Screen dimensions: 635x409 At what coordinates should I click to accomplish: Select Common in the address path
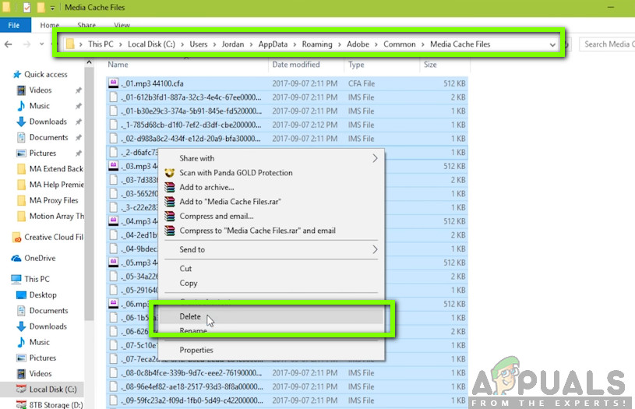[399, 44]
